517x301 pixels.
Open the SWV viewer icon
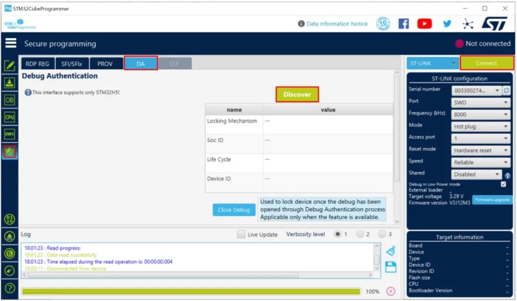click(x=10, y=134)
